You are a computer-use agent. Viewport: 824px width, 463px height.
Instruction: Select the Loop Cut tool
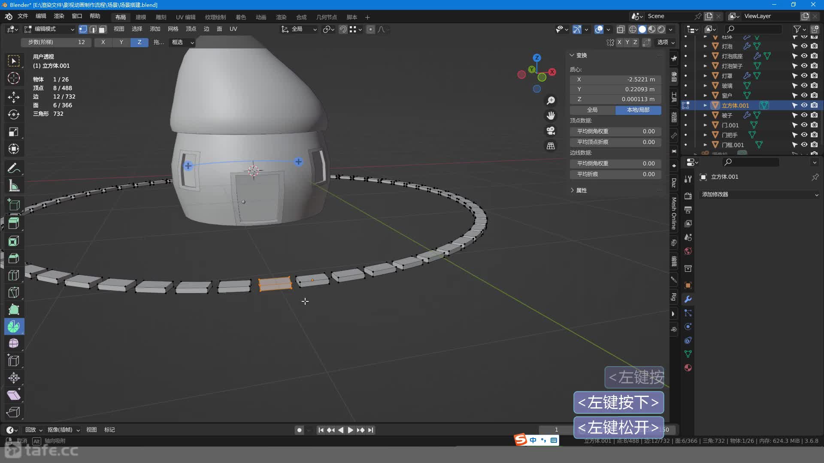click(14, 275)
